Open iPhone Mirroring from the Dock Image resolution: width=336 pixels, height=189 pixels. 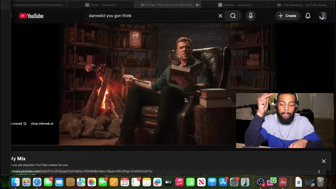point(245,182)
